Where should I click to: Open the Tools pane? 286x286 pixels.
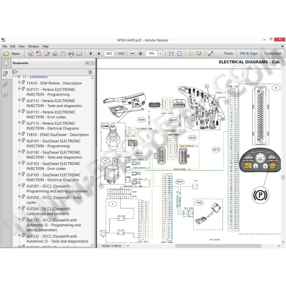coord(228,54)
